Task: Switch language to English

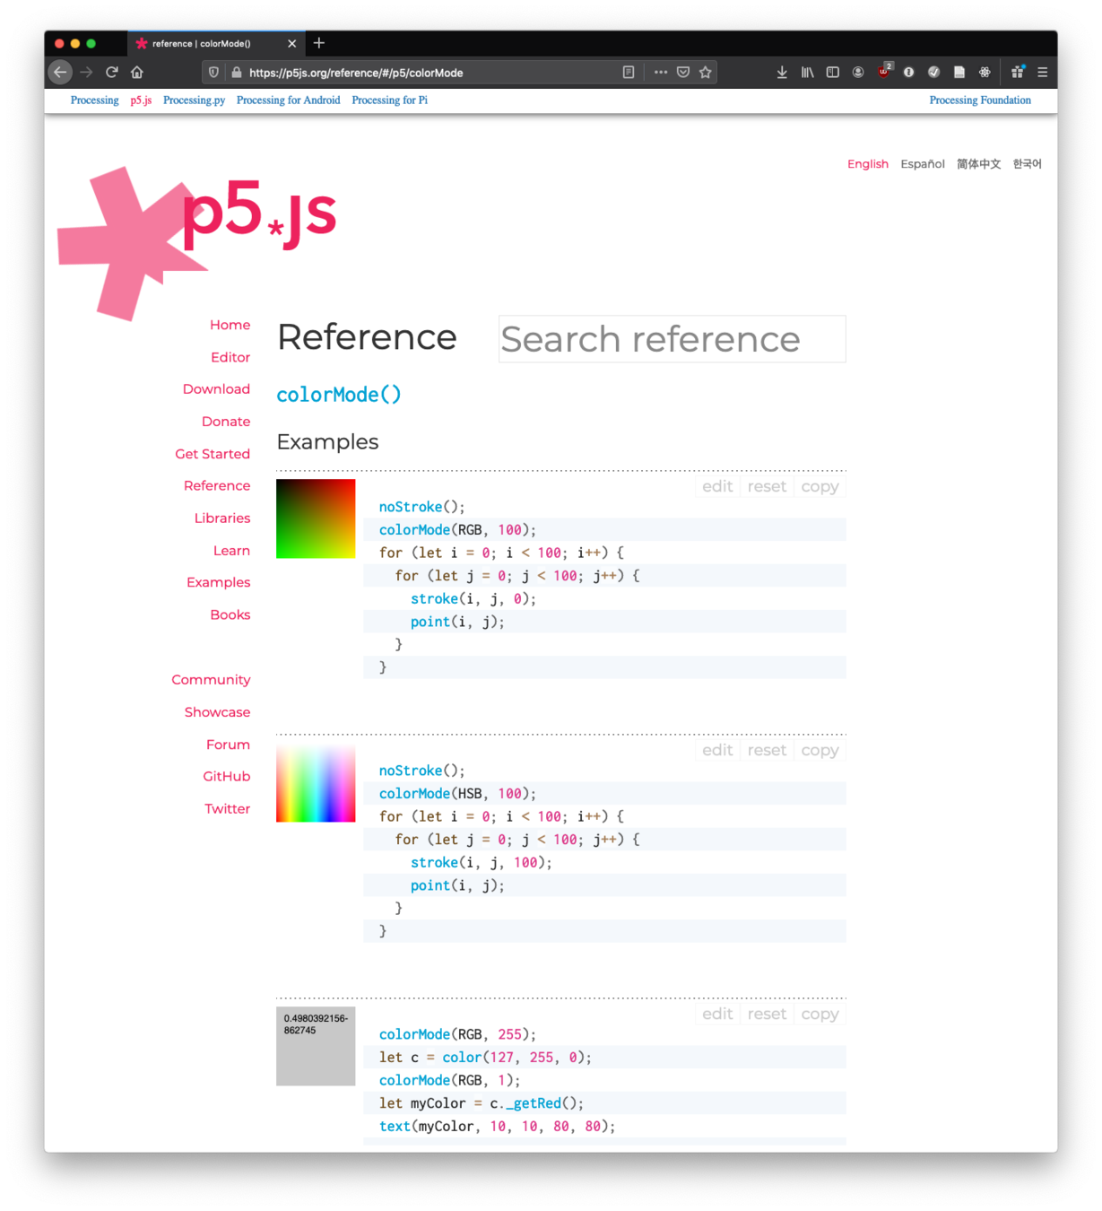Action: [868, 164]
